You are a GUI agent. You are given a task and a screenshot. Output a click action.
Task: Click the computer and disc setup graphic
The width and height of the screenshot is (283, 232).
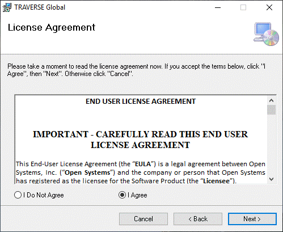tap(266, 34)
